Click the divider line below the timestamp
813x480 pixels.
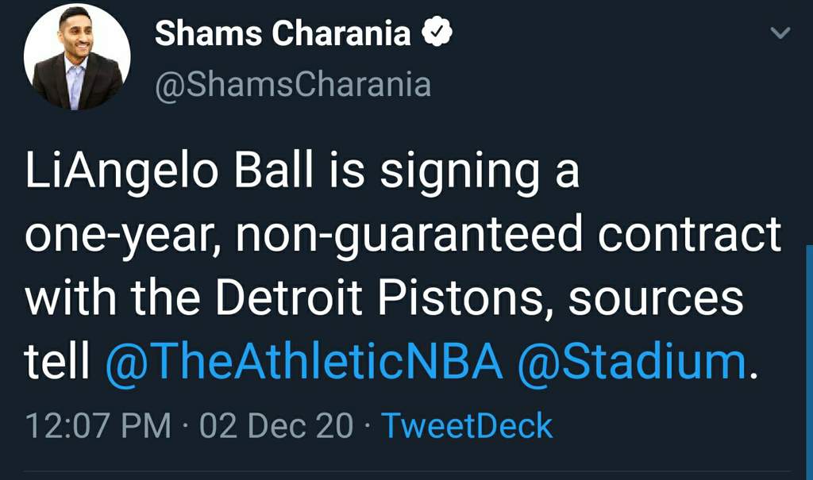coord(407,471)
